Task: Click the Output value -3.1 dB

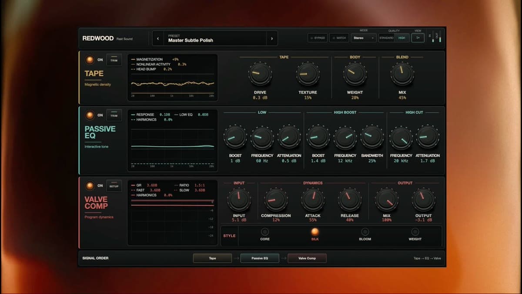Action: [423, 220]
